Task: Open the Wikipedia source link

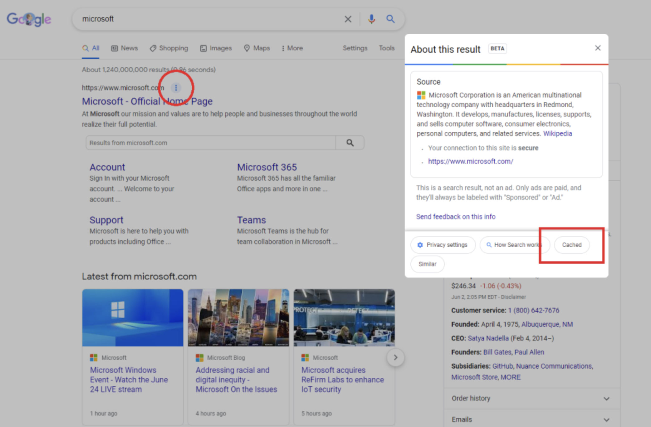Action: pos(557,134)
